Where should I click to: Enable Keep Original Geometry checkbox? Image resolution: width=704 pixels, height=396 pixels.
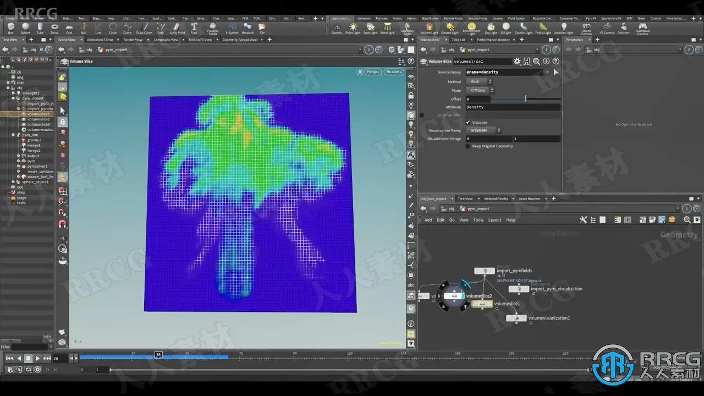coord(468,146)
